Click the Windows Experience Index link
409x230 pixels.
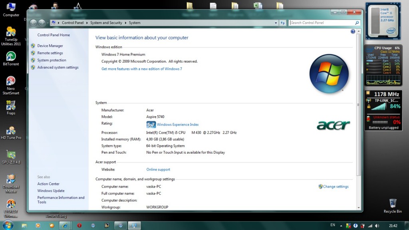pyautogui.click(x=177, y=125)
